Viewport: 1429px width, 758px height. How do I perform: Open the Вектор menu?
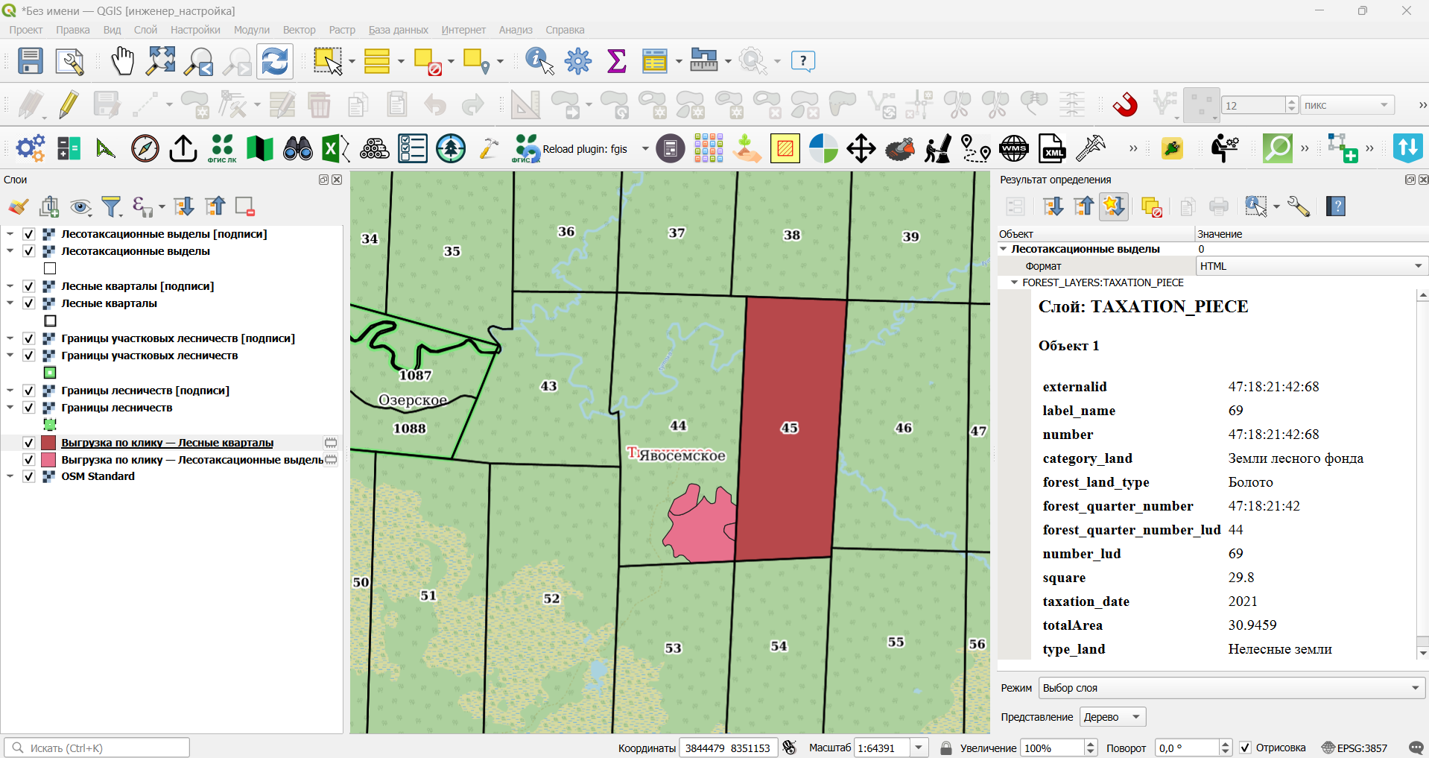(300, 30)
